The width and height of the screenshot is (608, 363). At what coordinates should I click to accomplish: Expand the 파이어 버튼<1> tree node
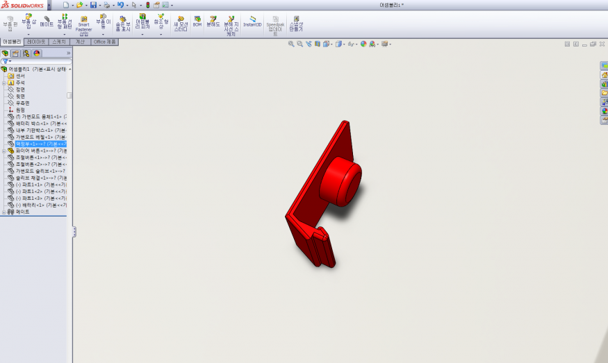click(x=4, y=151)
